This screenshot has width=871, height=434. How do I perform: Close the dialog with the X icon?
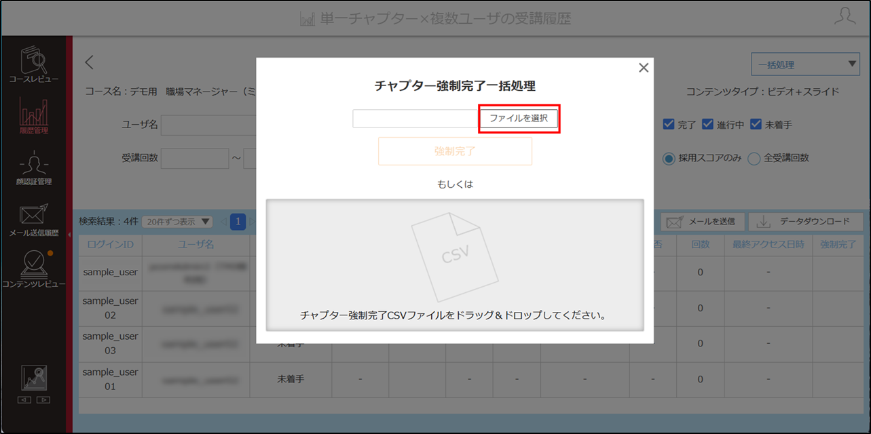point(644,68)
